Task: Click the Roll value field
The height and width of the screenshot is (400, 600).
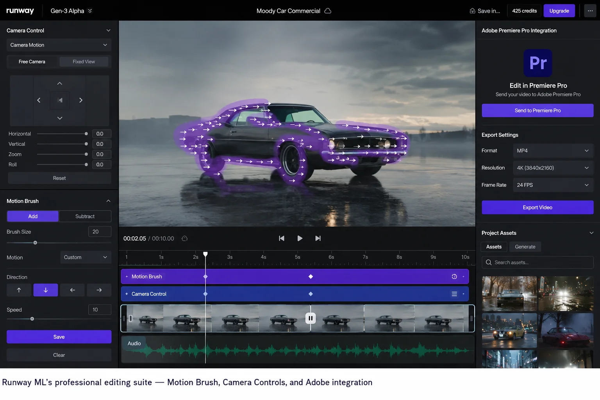Action: click(x=102, y=164)
